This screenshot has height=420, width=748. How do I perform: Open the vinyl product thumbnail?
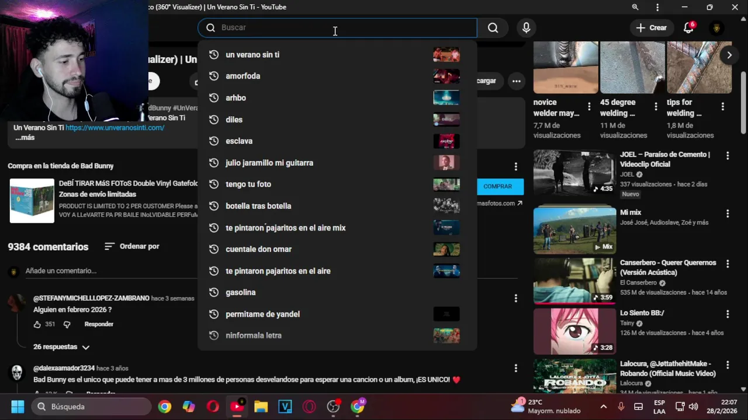pos(32,201)
